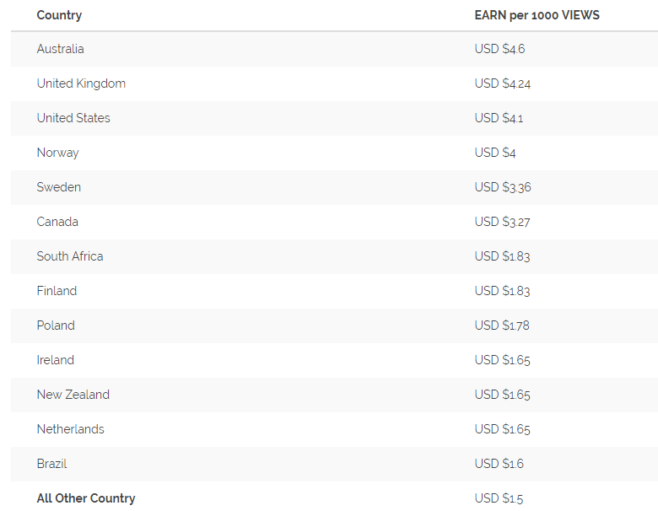Click the Country column header
This screenshot has width=658, height=511.
(59, 15)
